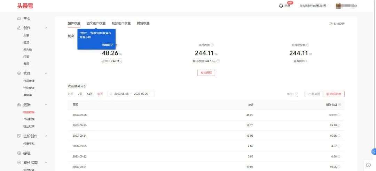Screen dimensions: 376x171
Task: Click the start date 2023-08-28
Action: [122, 94]
